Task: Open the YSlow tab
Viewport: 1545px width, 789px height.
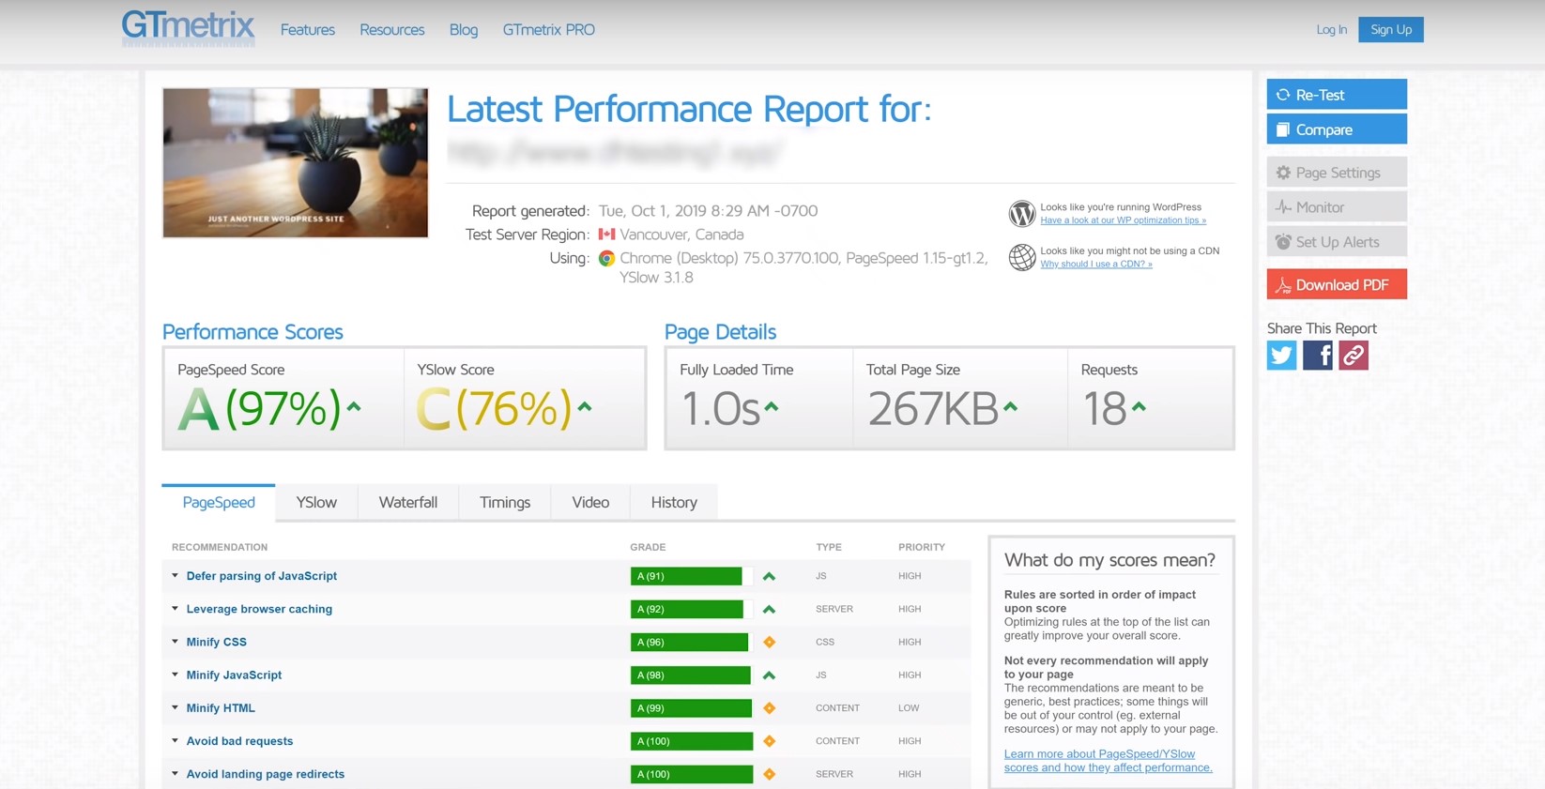Action: [316, 503]
